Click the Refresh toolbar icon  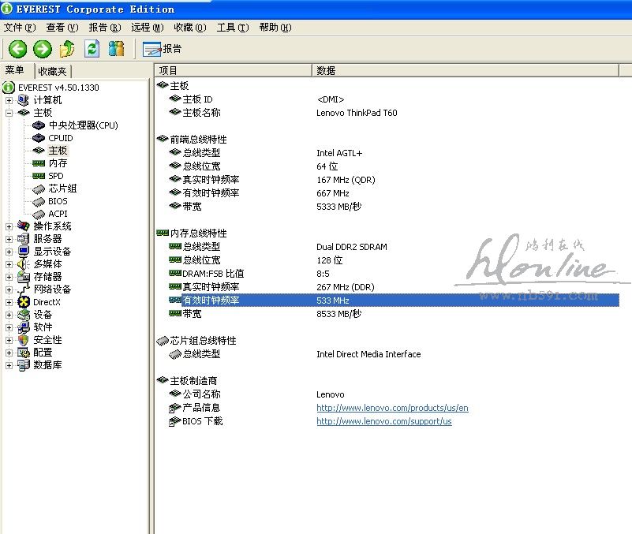tap(92, 49)
